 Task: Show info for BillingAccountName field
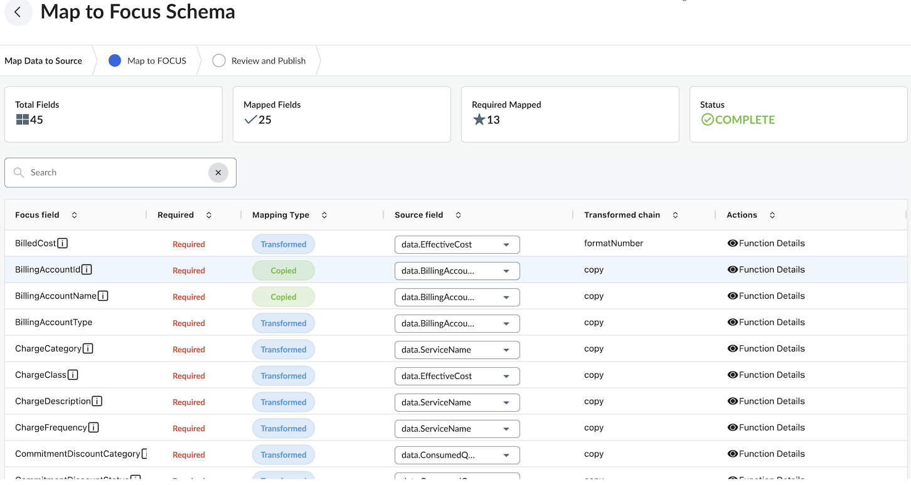tap(103, 296)
